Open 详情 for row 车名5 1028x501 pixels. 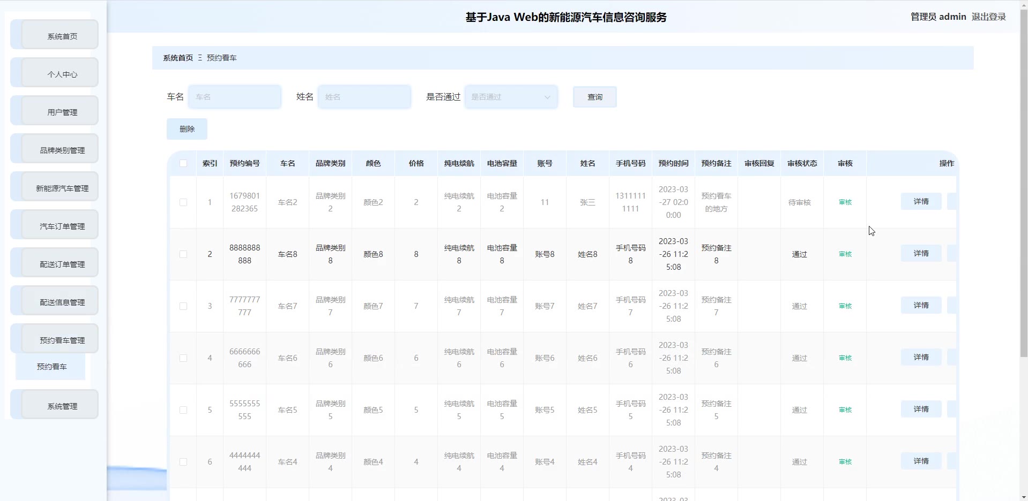[921, 409]
